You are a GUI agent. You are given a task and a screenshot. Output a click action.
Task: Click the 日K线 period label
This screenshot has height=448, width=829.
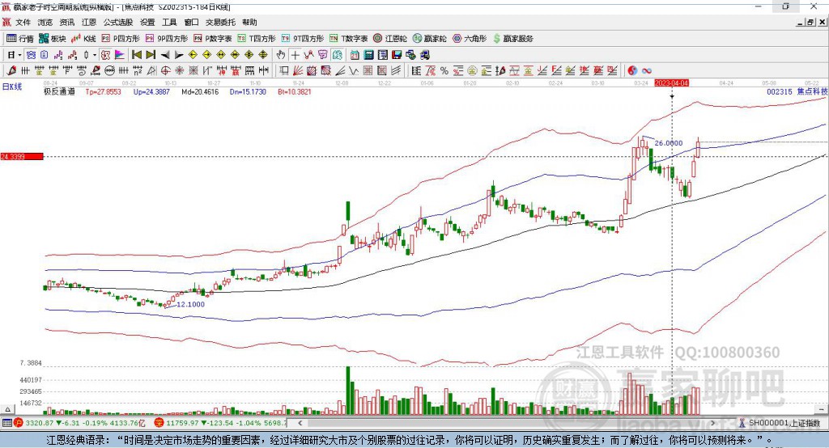click(x=12, y=87)
